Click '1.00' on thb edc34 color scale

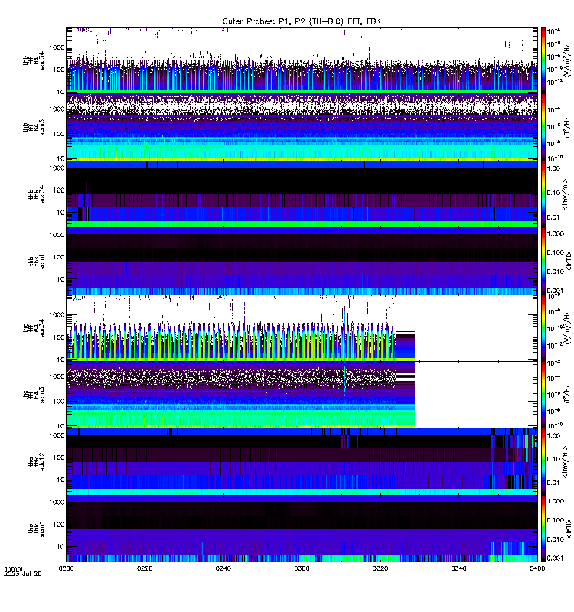[x=553, y=168]
